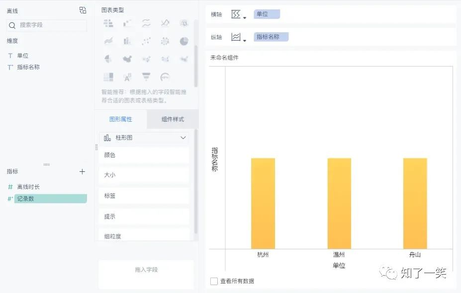Image resolution: width=461 pixels, height=293 pixels.
Task: Select the highlighted 记录数 metric field
Action: pos(51,199)
